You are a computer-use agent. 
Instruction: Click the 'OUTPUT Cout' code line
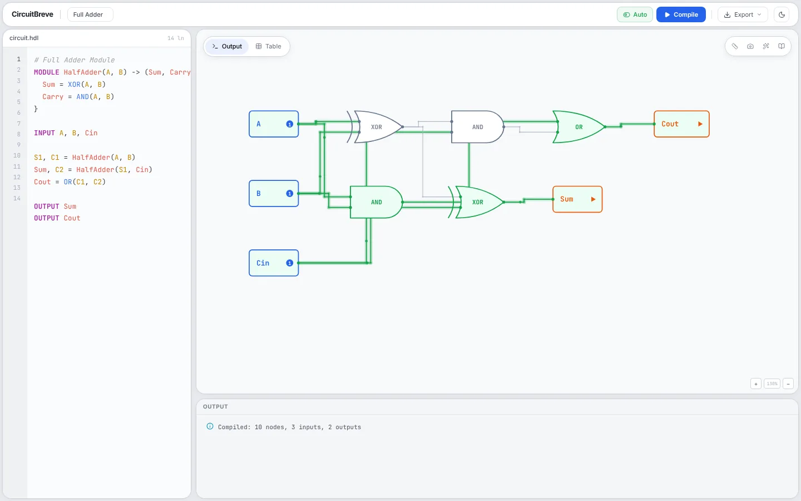(x=57, y=218)
